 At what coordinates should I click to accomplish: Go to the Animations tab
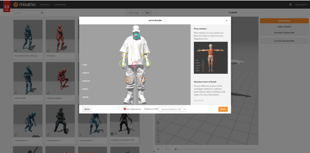[x=60, y=5]
